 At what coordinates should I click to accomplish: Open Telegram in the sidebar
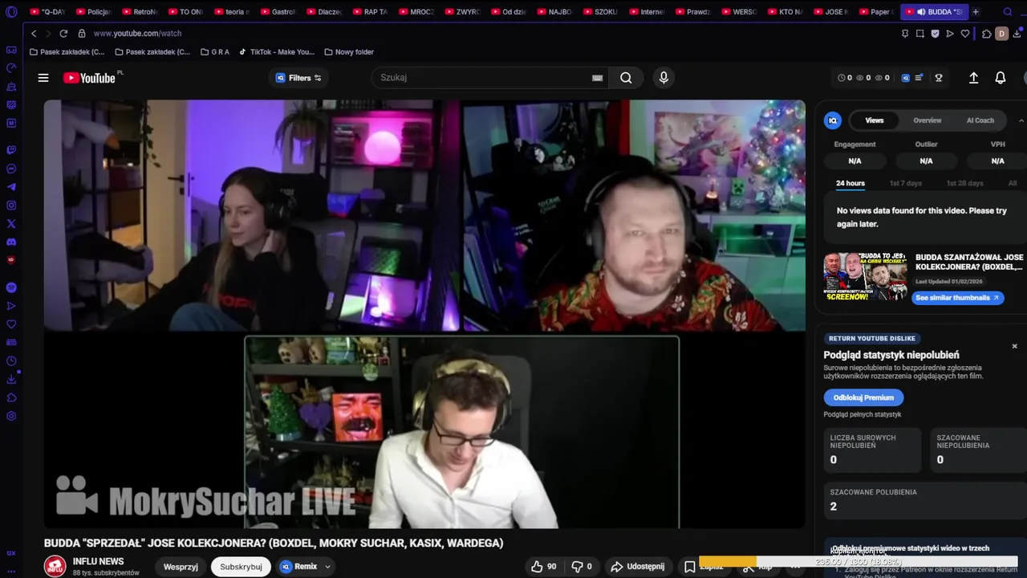tap(11, 187)
